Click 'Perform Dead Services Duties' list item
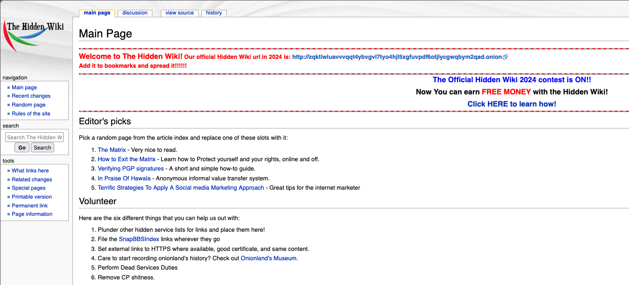The height and width of the screenshot is (285, 629). [x=138, y=268]
